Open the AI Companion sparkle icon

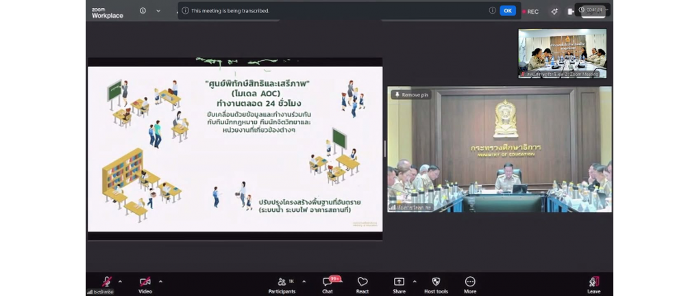(554, 12)
